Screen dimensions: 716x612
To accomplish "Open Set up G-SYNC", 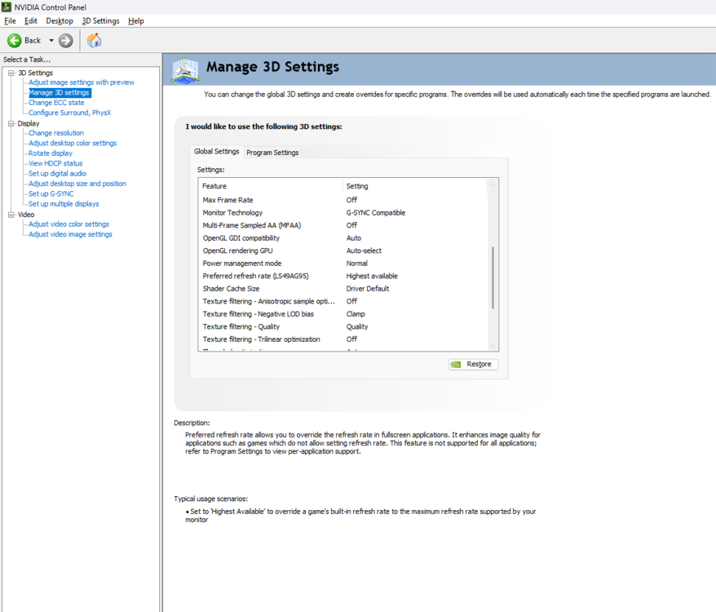I will 51,193.
